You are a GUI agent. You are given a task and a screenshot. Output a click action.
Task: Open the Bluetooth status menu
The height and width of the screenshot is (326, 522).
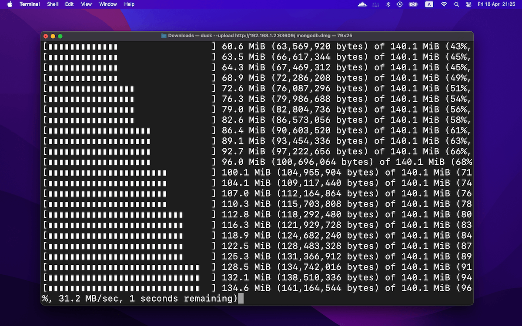[388, 4]
